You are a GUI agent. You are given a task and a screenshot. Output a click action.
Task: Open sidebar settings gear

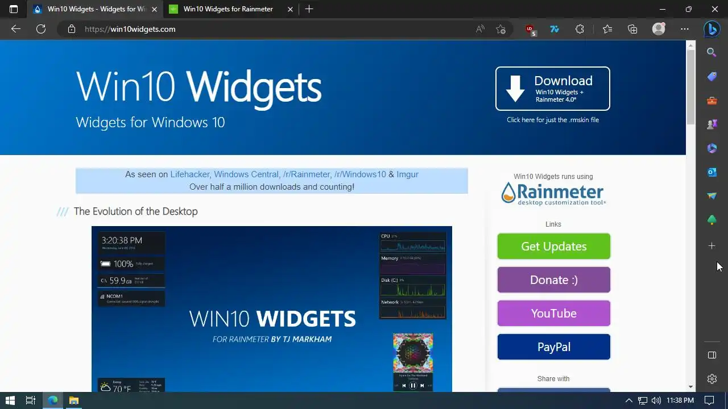click(712, 379)
